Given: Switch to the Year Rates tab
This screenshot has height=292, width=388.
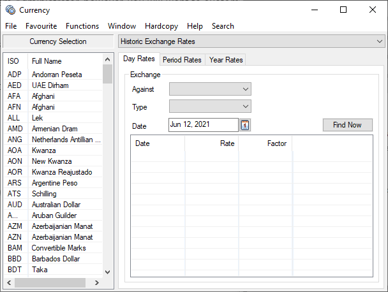Looking at the screenshot, I should point(226,60).
